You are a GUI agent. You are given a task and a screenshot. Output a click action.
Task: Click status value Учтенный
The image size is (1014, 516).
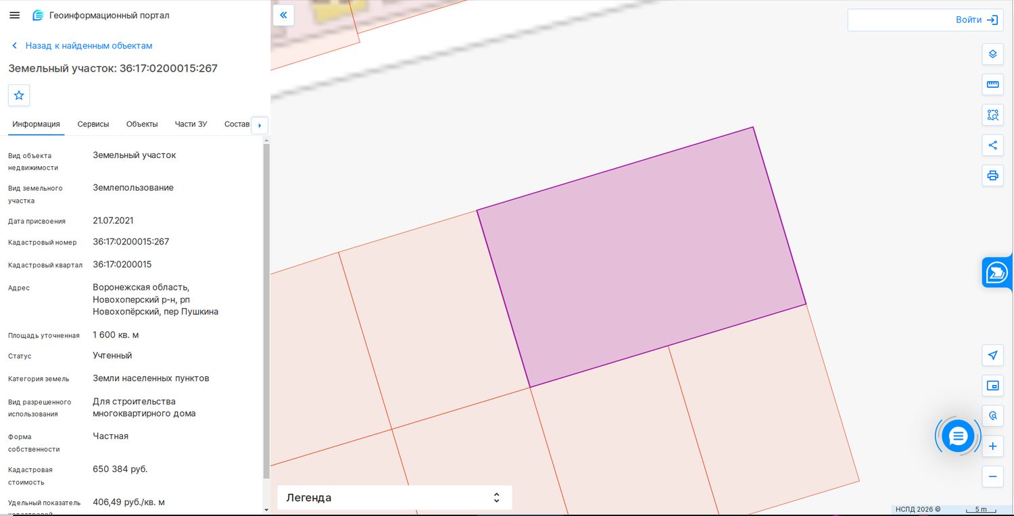pyautogui.click(x=112, y=356)
